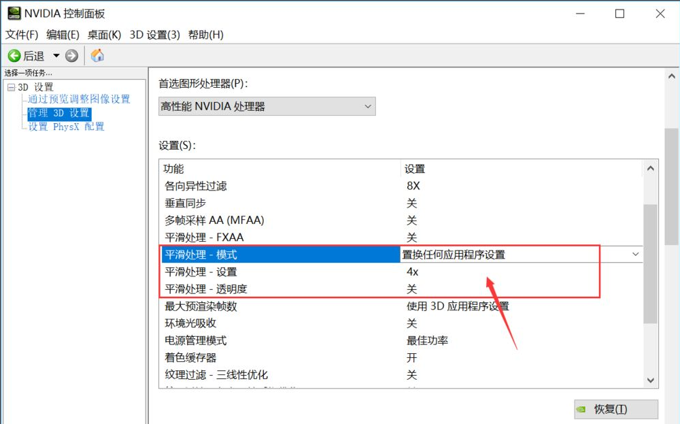Open the Home icon in toolbar
This screenshot has height=424, width=680.
97,55
